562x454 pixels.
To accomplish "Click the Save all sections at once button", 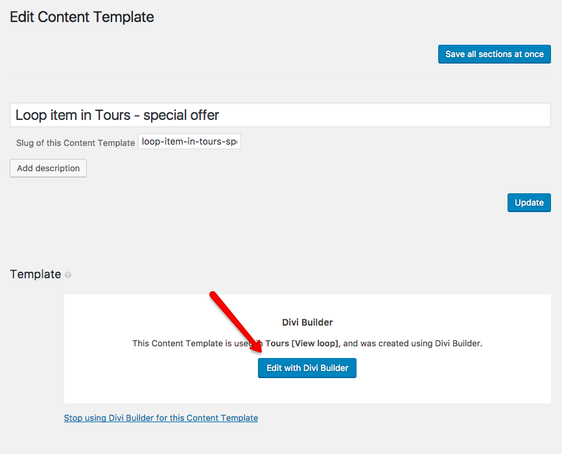I will click(494, 54).
